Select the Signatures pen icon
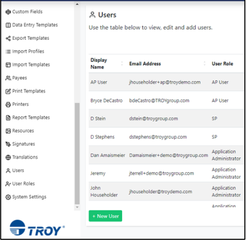This screenshot has height=241, width=246. [8, 144]
